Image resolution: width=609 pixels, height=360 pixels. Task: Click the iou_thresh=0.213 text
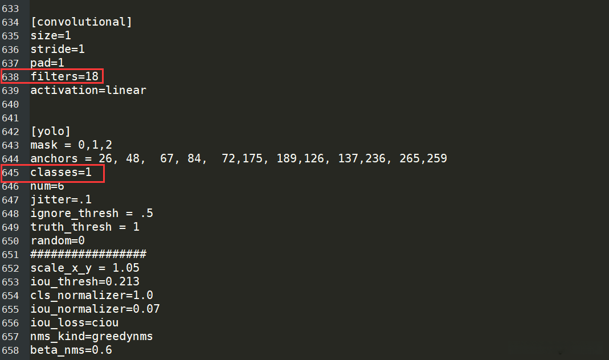click(x=85, y=281)
